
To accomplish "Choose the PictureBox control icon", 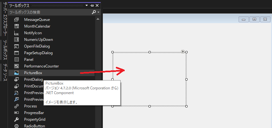I will [17, 73].
